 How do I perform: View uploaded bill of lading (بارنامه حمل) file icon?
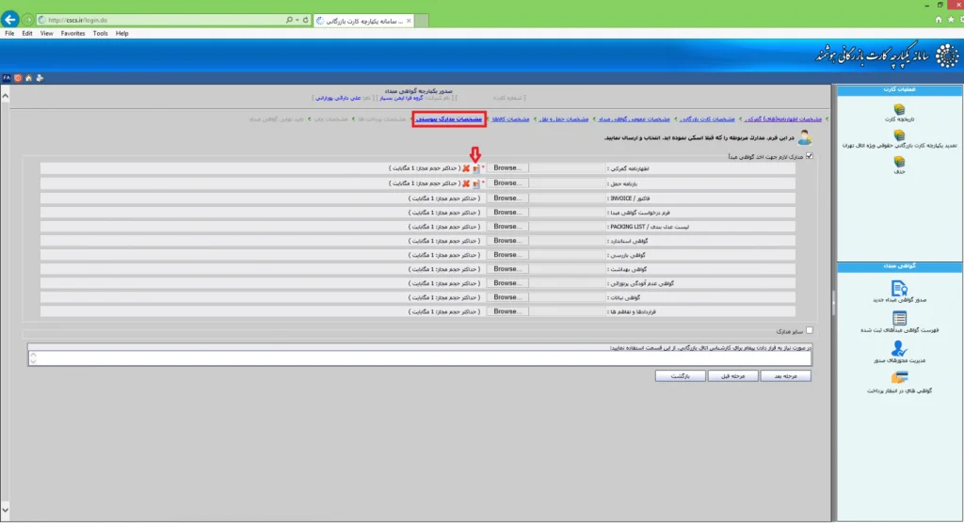(475, 183)
